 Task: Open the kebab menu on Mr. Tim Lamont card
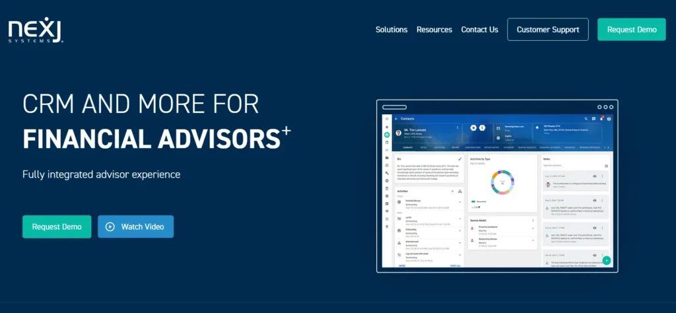point(457,127)
